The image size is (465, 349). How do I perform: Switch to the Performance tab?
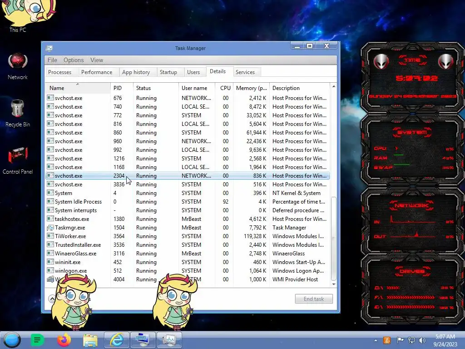pyautogui.click(x=97, y=72)
